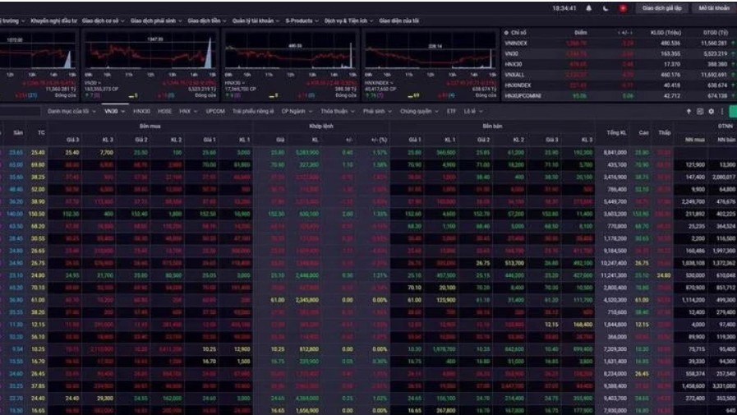Sort by the KLGD (Triệu) column header

click(x=666, y=33)
